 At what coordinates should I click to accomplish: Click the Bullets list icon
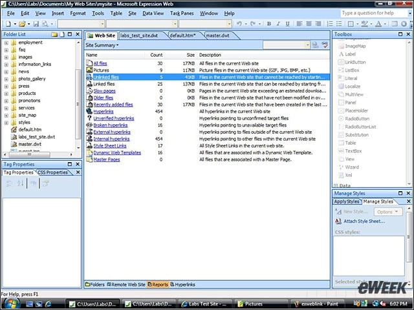339,24
